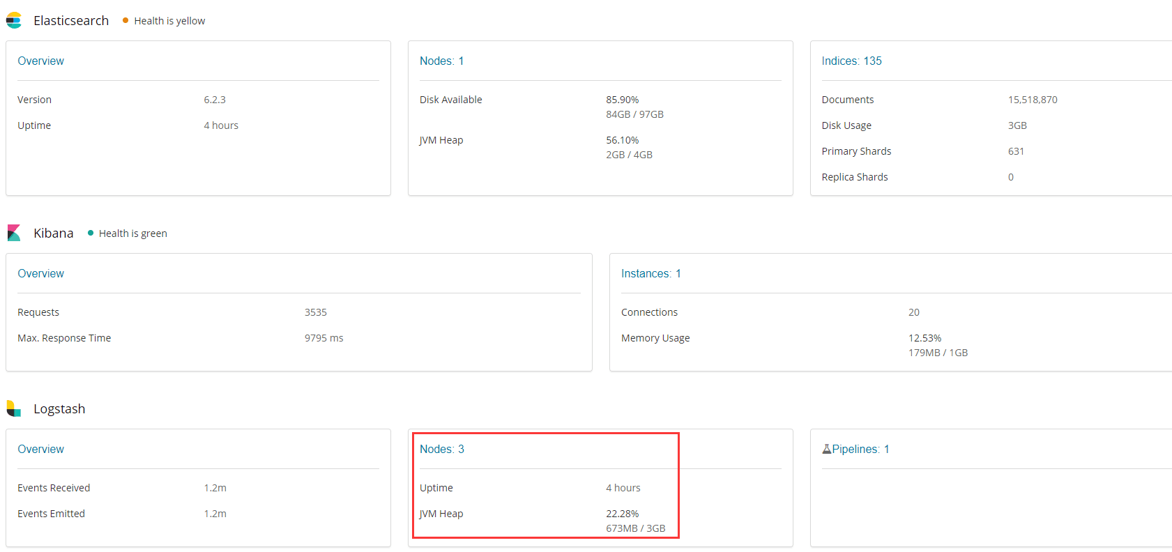Select the 20 connections value

tap(914, 312)
